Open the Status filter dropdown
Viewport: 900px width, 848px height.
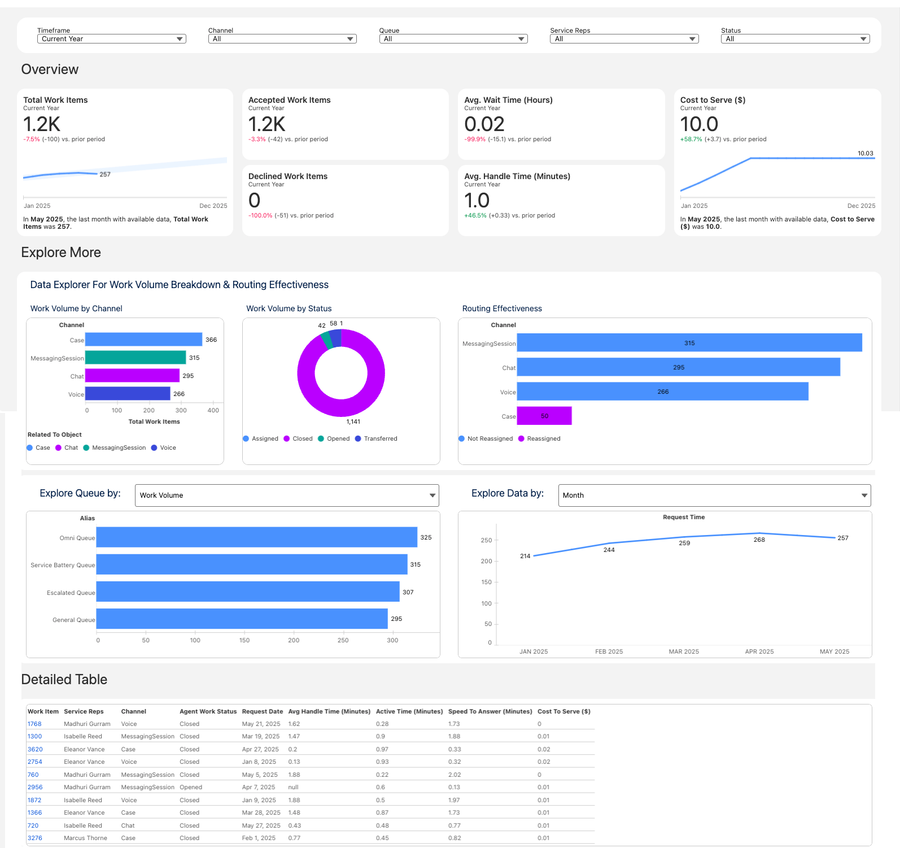(x=795, y=39)
